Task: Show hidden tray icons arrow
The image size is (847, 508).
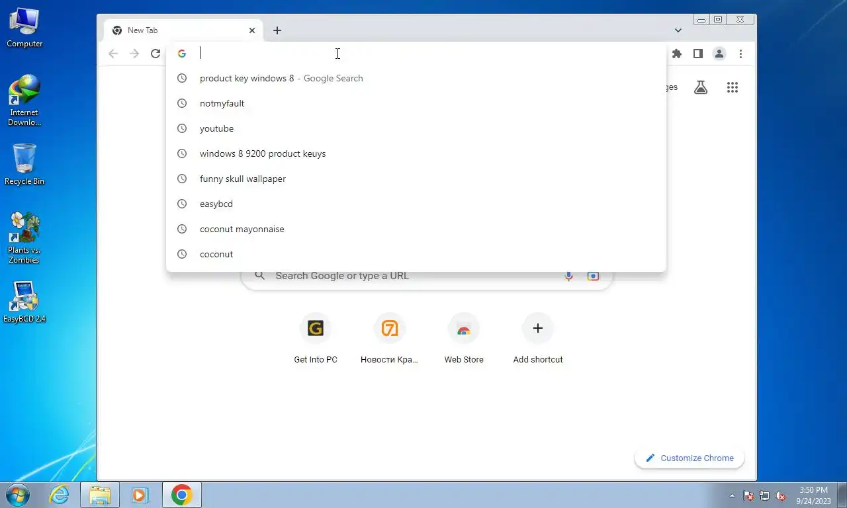Action: click(732, 495)
